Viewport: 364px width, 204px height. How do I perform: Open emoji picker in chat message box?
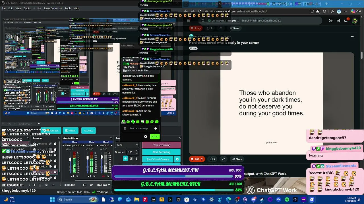click(156, 128)
